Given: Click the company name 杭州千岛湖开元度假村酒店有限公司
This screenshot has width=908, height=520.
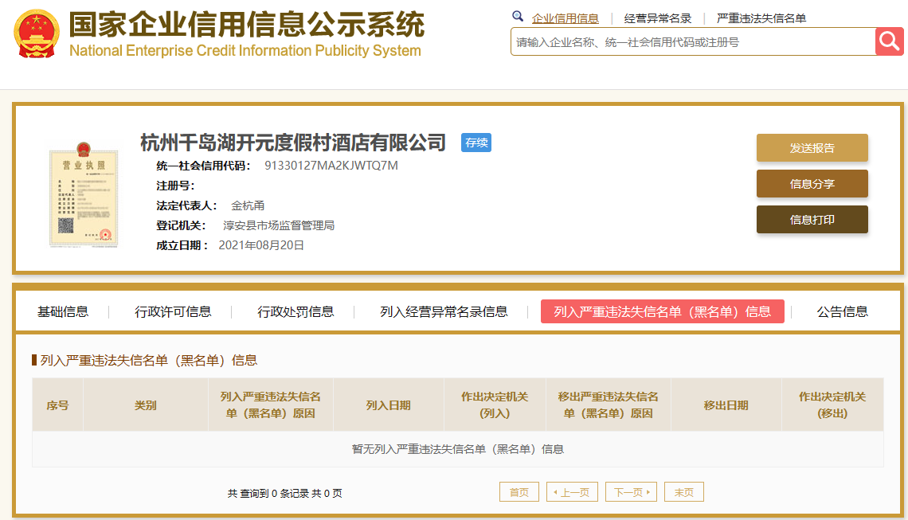Looking at the screenshot, I should coord(293,143).
